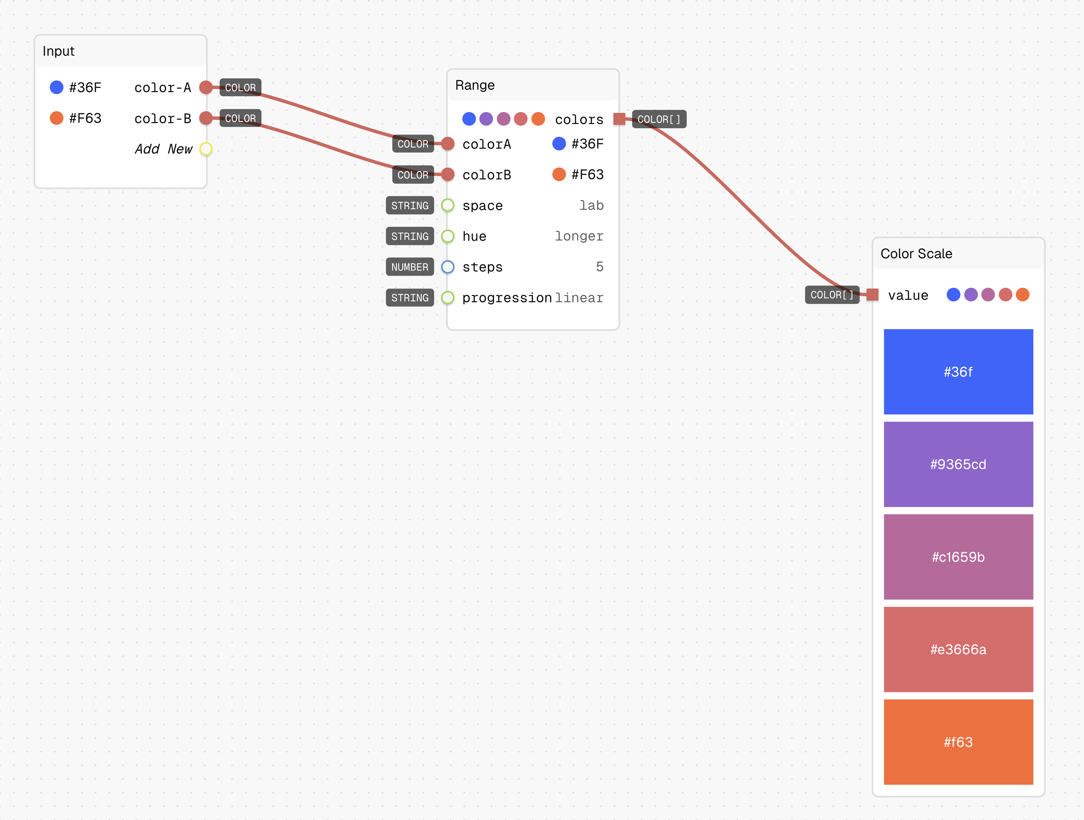This screenshot has width=1084, height=820.
Task: Click the blue steps number input port
Action: [x=447, y=267]
